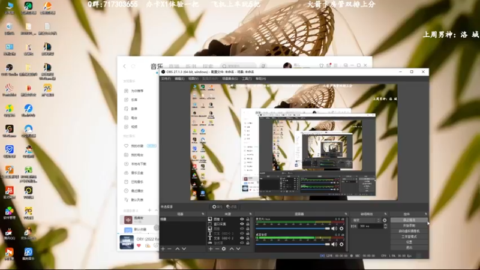Screen dimensions: 480x270
Task: Click search field in music player
Action: point(238,66)
